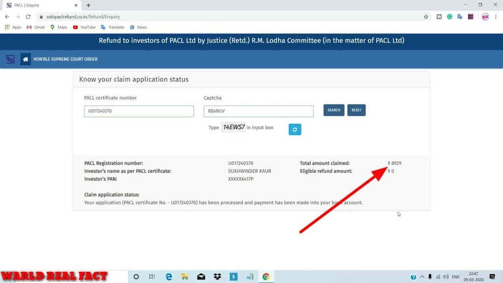Click the Get Help question mark icon
The height and width of the screenshot is (283, 503).
click(x=413, y=277)
